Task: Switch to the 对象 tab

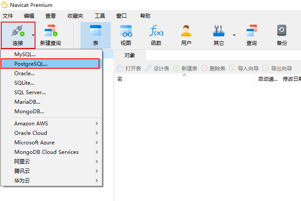Action: point(129,55)
